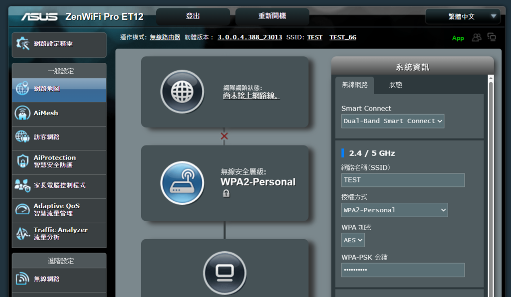Viewport: 511px width, 297px height.
Task: Click the ZenWiFi Pro ET12 model name
Action: (x=104, y=16)
